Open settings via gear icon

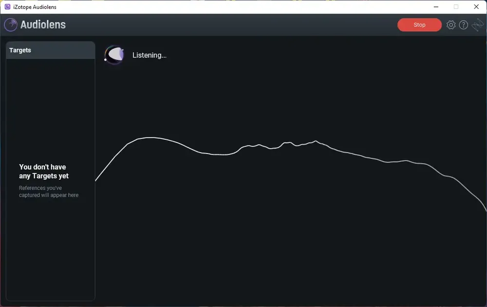coord(451,25)
